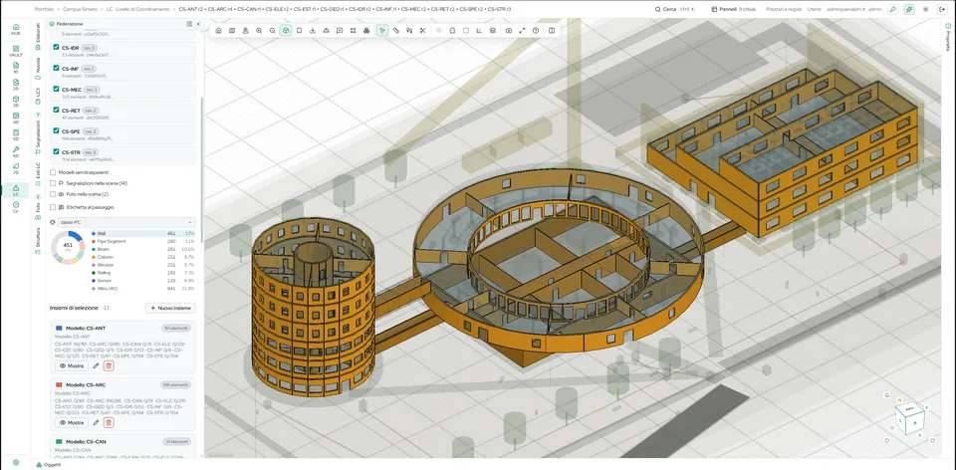
Task: Click the binoculars toolbar icon
Action: 365,31
